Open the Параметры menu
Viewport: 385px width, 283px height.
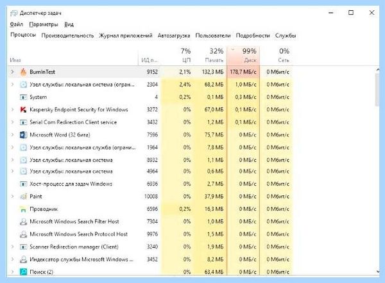(x=44, y=24)
